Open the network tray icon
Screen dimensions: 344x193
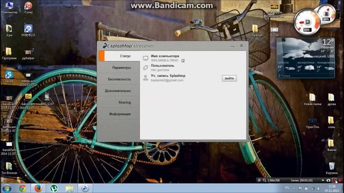312,188
